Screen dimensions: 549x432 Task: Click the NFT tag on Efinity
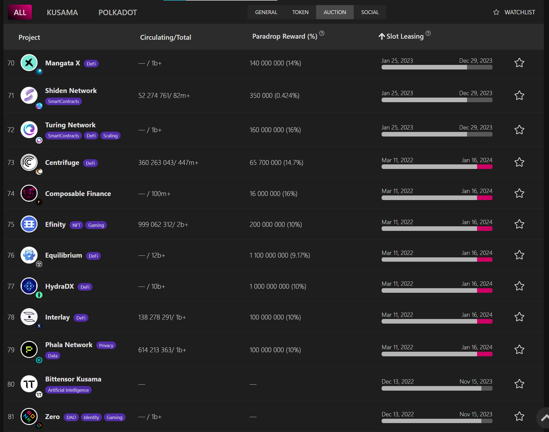(x=76, y=225)
